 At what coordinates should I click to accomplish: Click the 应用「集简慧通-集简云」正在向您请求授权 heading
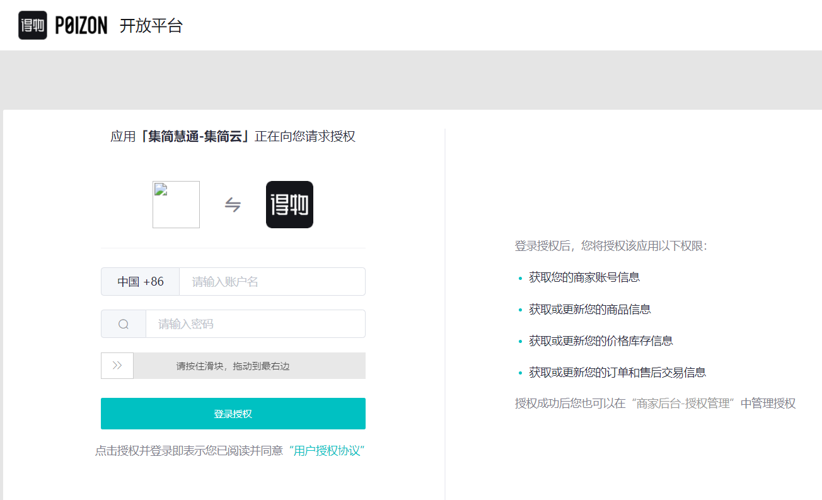pos(233,137)
